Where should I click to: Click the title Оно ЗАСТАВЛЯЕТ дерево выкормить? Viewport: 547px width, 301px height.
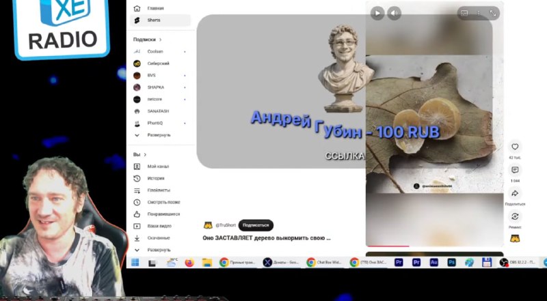click(267, 238)
